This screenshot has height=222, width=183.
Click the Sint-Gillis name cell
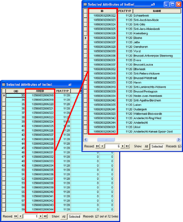tap(157, 24)
